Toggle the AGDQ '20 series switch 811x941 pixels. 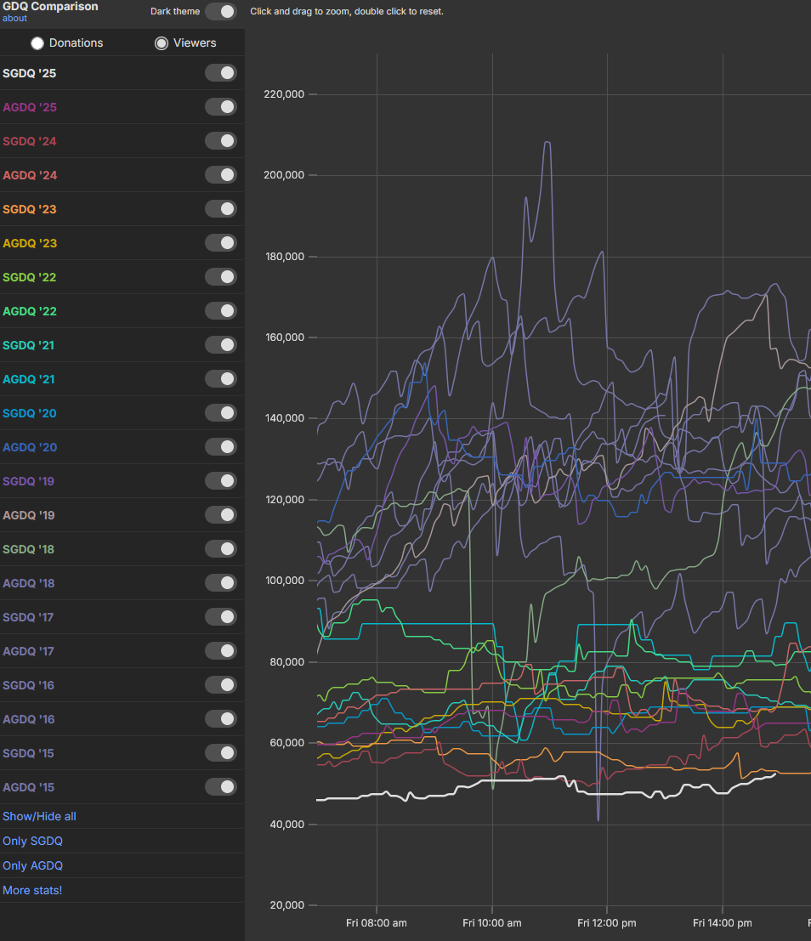click(220, 447)
